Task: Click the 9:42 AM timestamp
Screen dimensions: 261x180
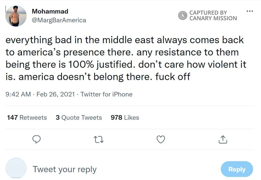Action: (18, 95)
